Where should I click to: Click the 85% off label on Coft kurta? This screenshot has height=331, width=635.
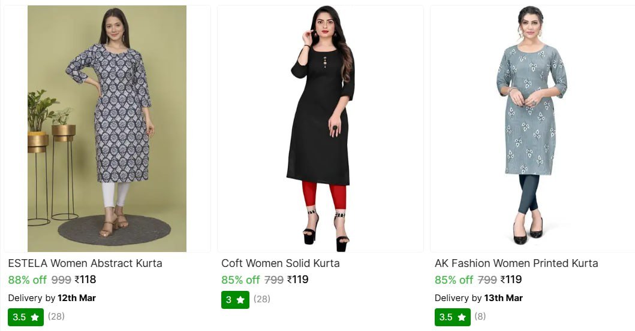[x=240, y=280]
